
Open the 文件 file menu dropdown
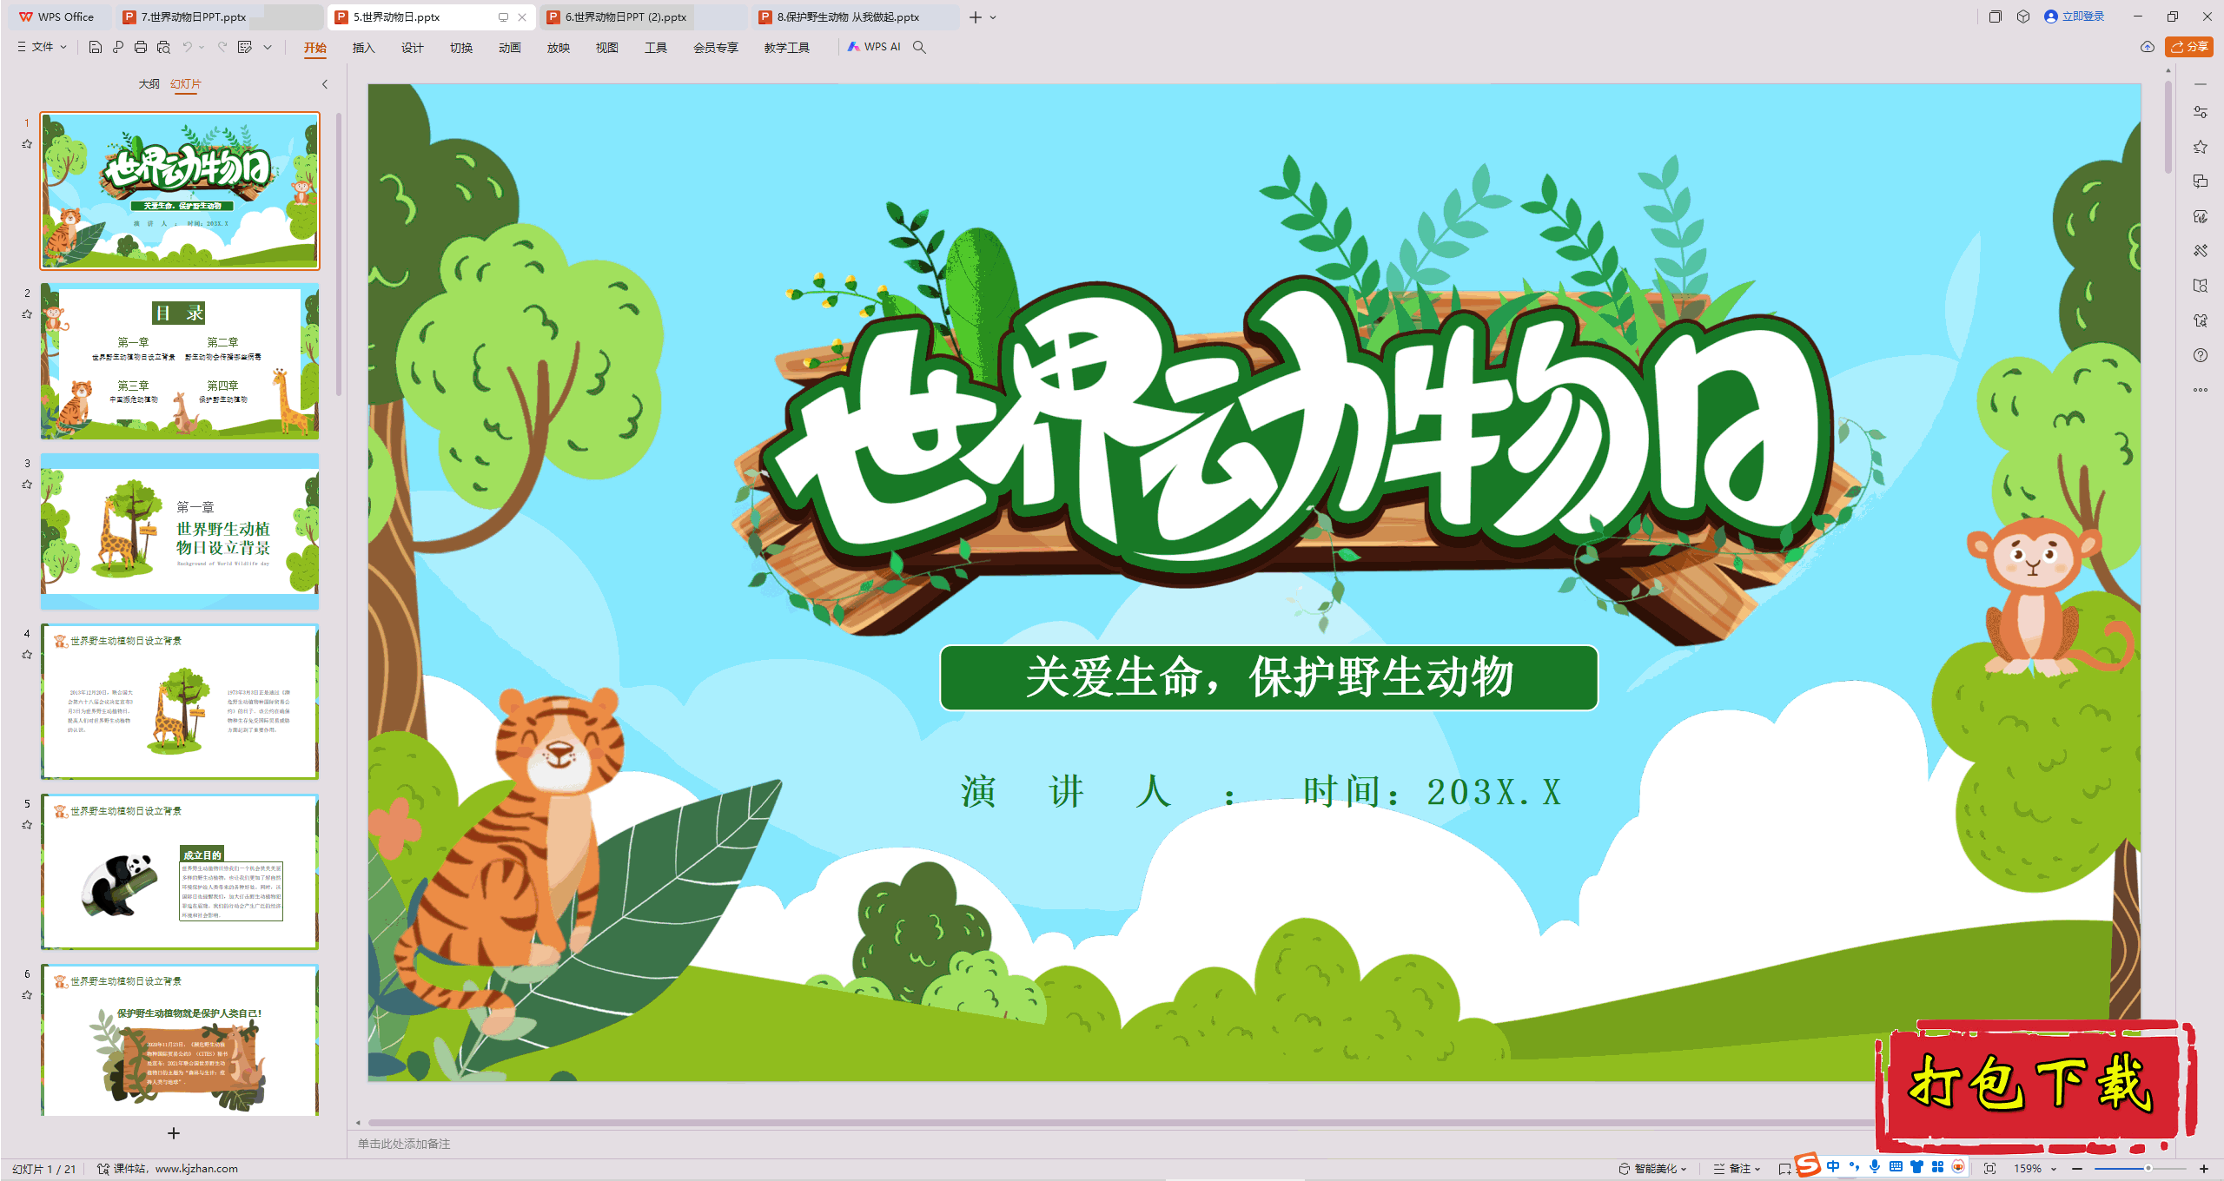tap(42, 47)
